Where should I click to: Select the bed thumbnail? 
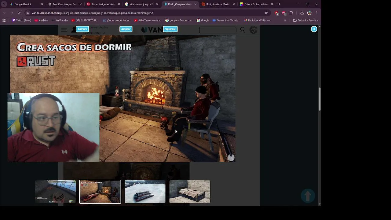pos(190,192)
